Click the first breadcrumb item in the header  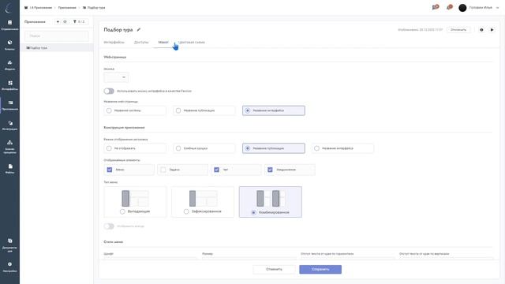point(39,7)
